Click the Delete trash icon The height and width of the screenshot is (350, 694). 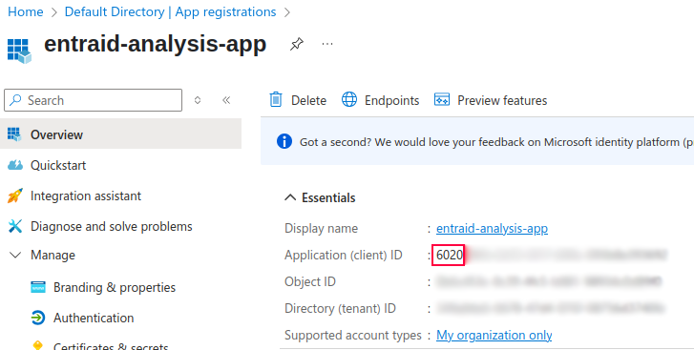(x=276, y=100)
